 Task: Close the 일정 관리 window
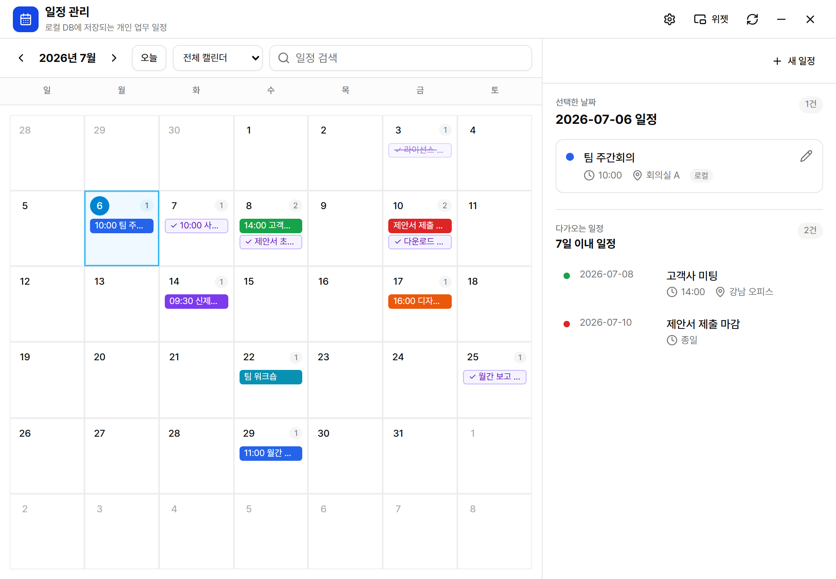click(810, 19)
